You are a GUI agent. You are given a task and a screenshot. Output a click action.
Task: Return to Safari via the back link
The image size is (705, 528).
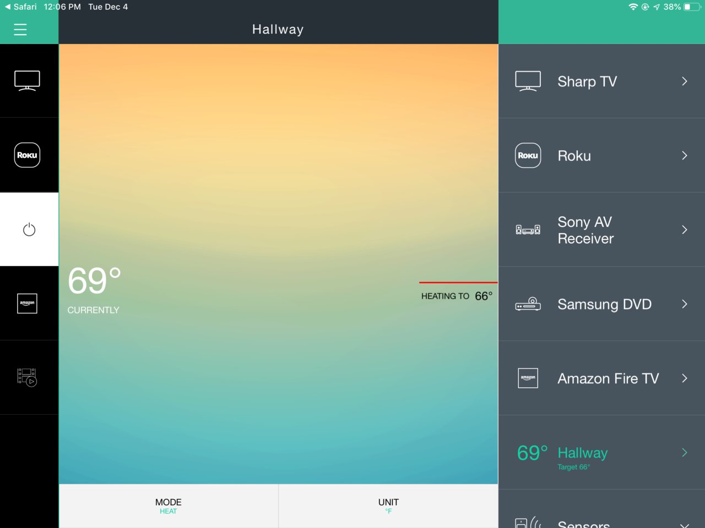20,7
